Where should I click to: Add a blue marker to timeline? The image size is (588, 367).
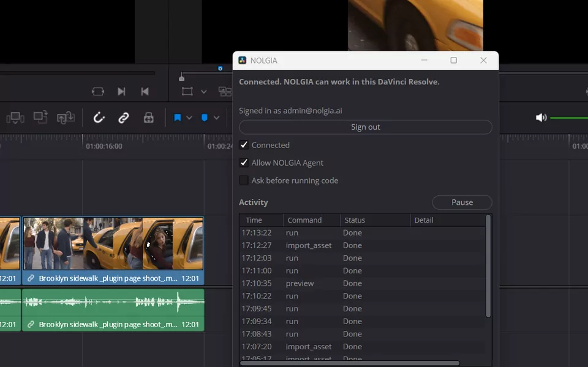coord(205,117)
